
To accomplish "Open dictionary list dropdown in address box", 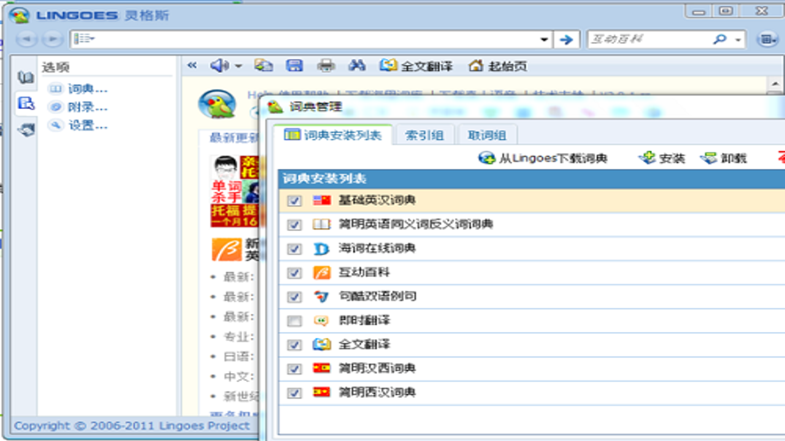I will pos(84,39).
